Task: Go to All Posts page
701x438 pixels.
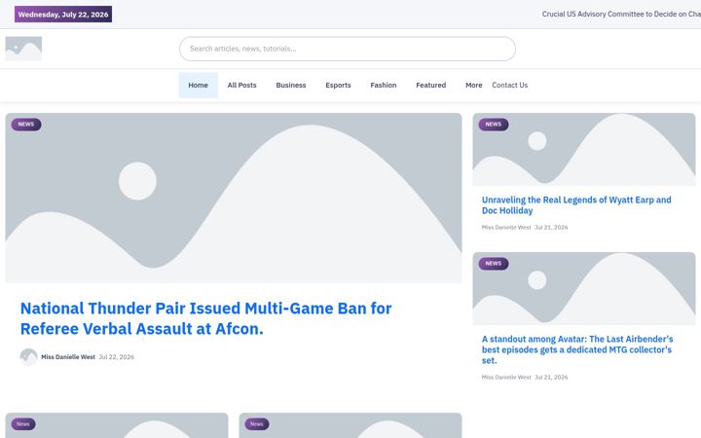Action: click(241, 85)
